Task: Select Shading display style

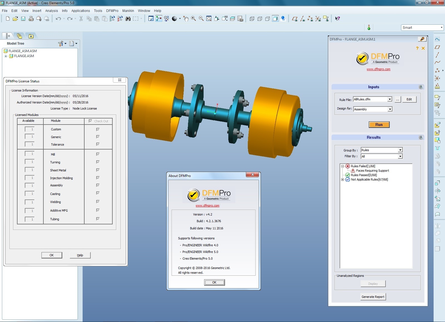Action: coord(275,19)
